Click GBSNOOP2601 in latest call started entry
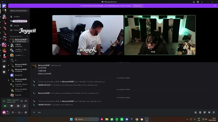The height and width of the screenshot is (122, 218). (x=44, y=105)
